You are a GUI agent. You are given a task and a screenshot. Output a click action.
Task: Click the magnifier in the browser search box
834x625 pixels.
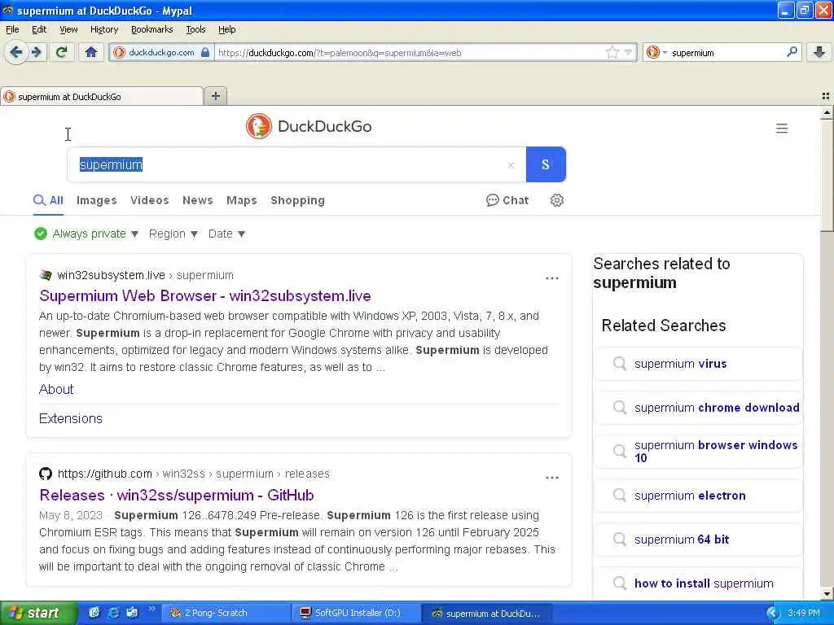click(792, 52)
